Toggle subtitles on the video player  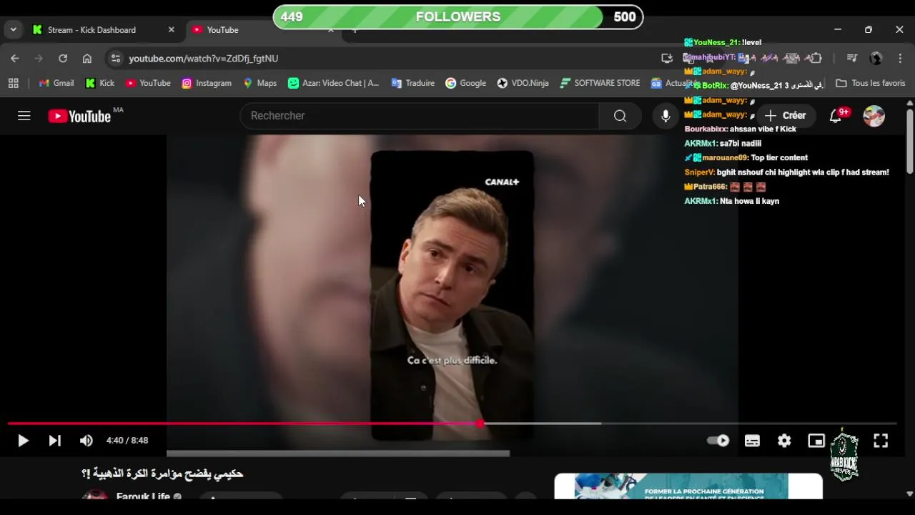click(752, 441)
